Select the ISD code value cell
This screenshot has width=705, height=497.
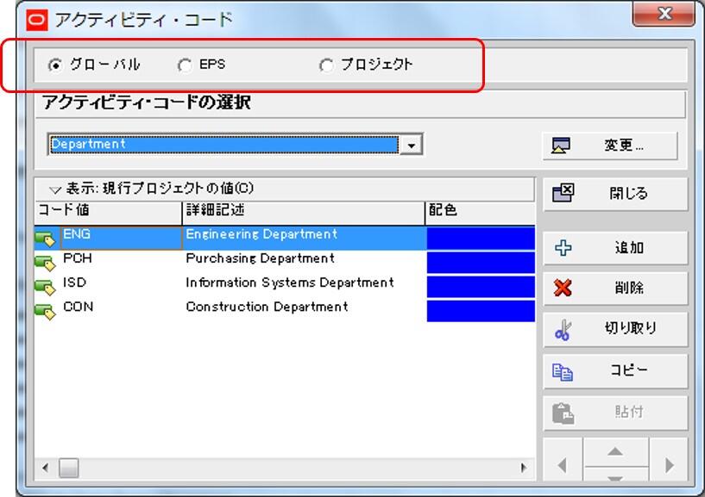121,286
